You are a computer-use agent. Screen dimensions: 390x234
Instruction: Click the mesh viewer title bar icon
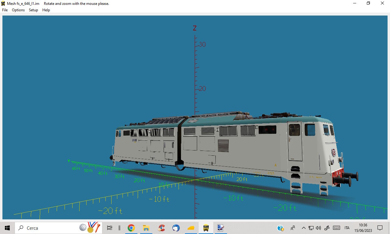3,3
